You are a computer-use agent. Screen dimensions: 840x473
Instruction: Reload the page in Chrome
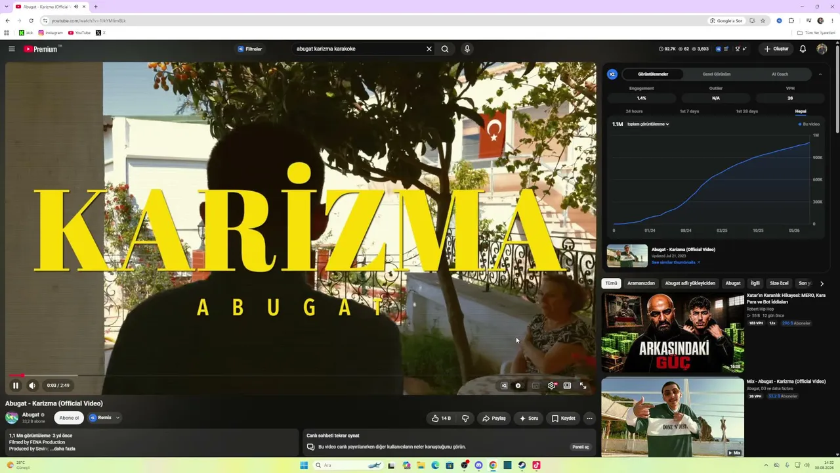31,20
